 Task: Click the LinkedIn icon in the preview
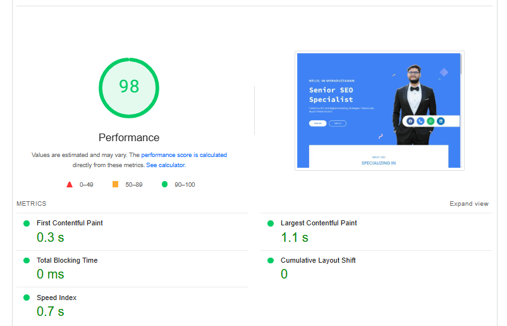[x=441, y=121]
